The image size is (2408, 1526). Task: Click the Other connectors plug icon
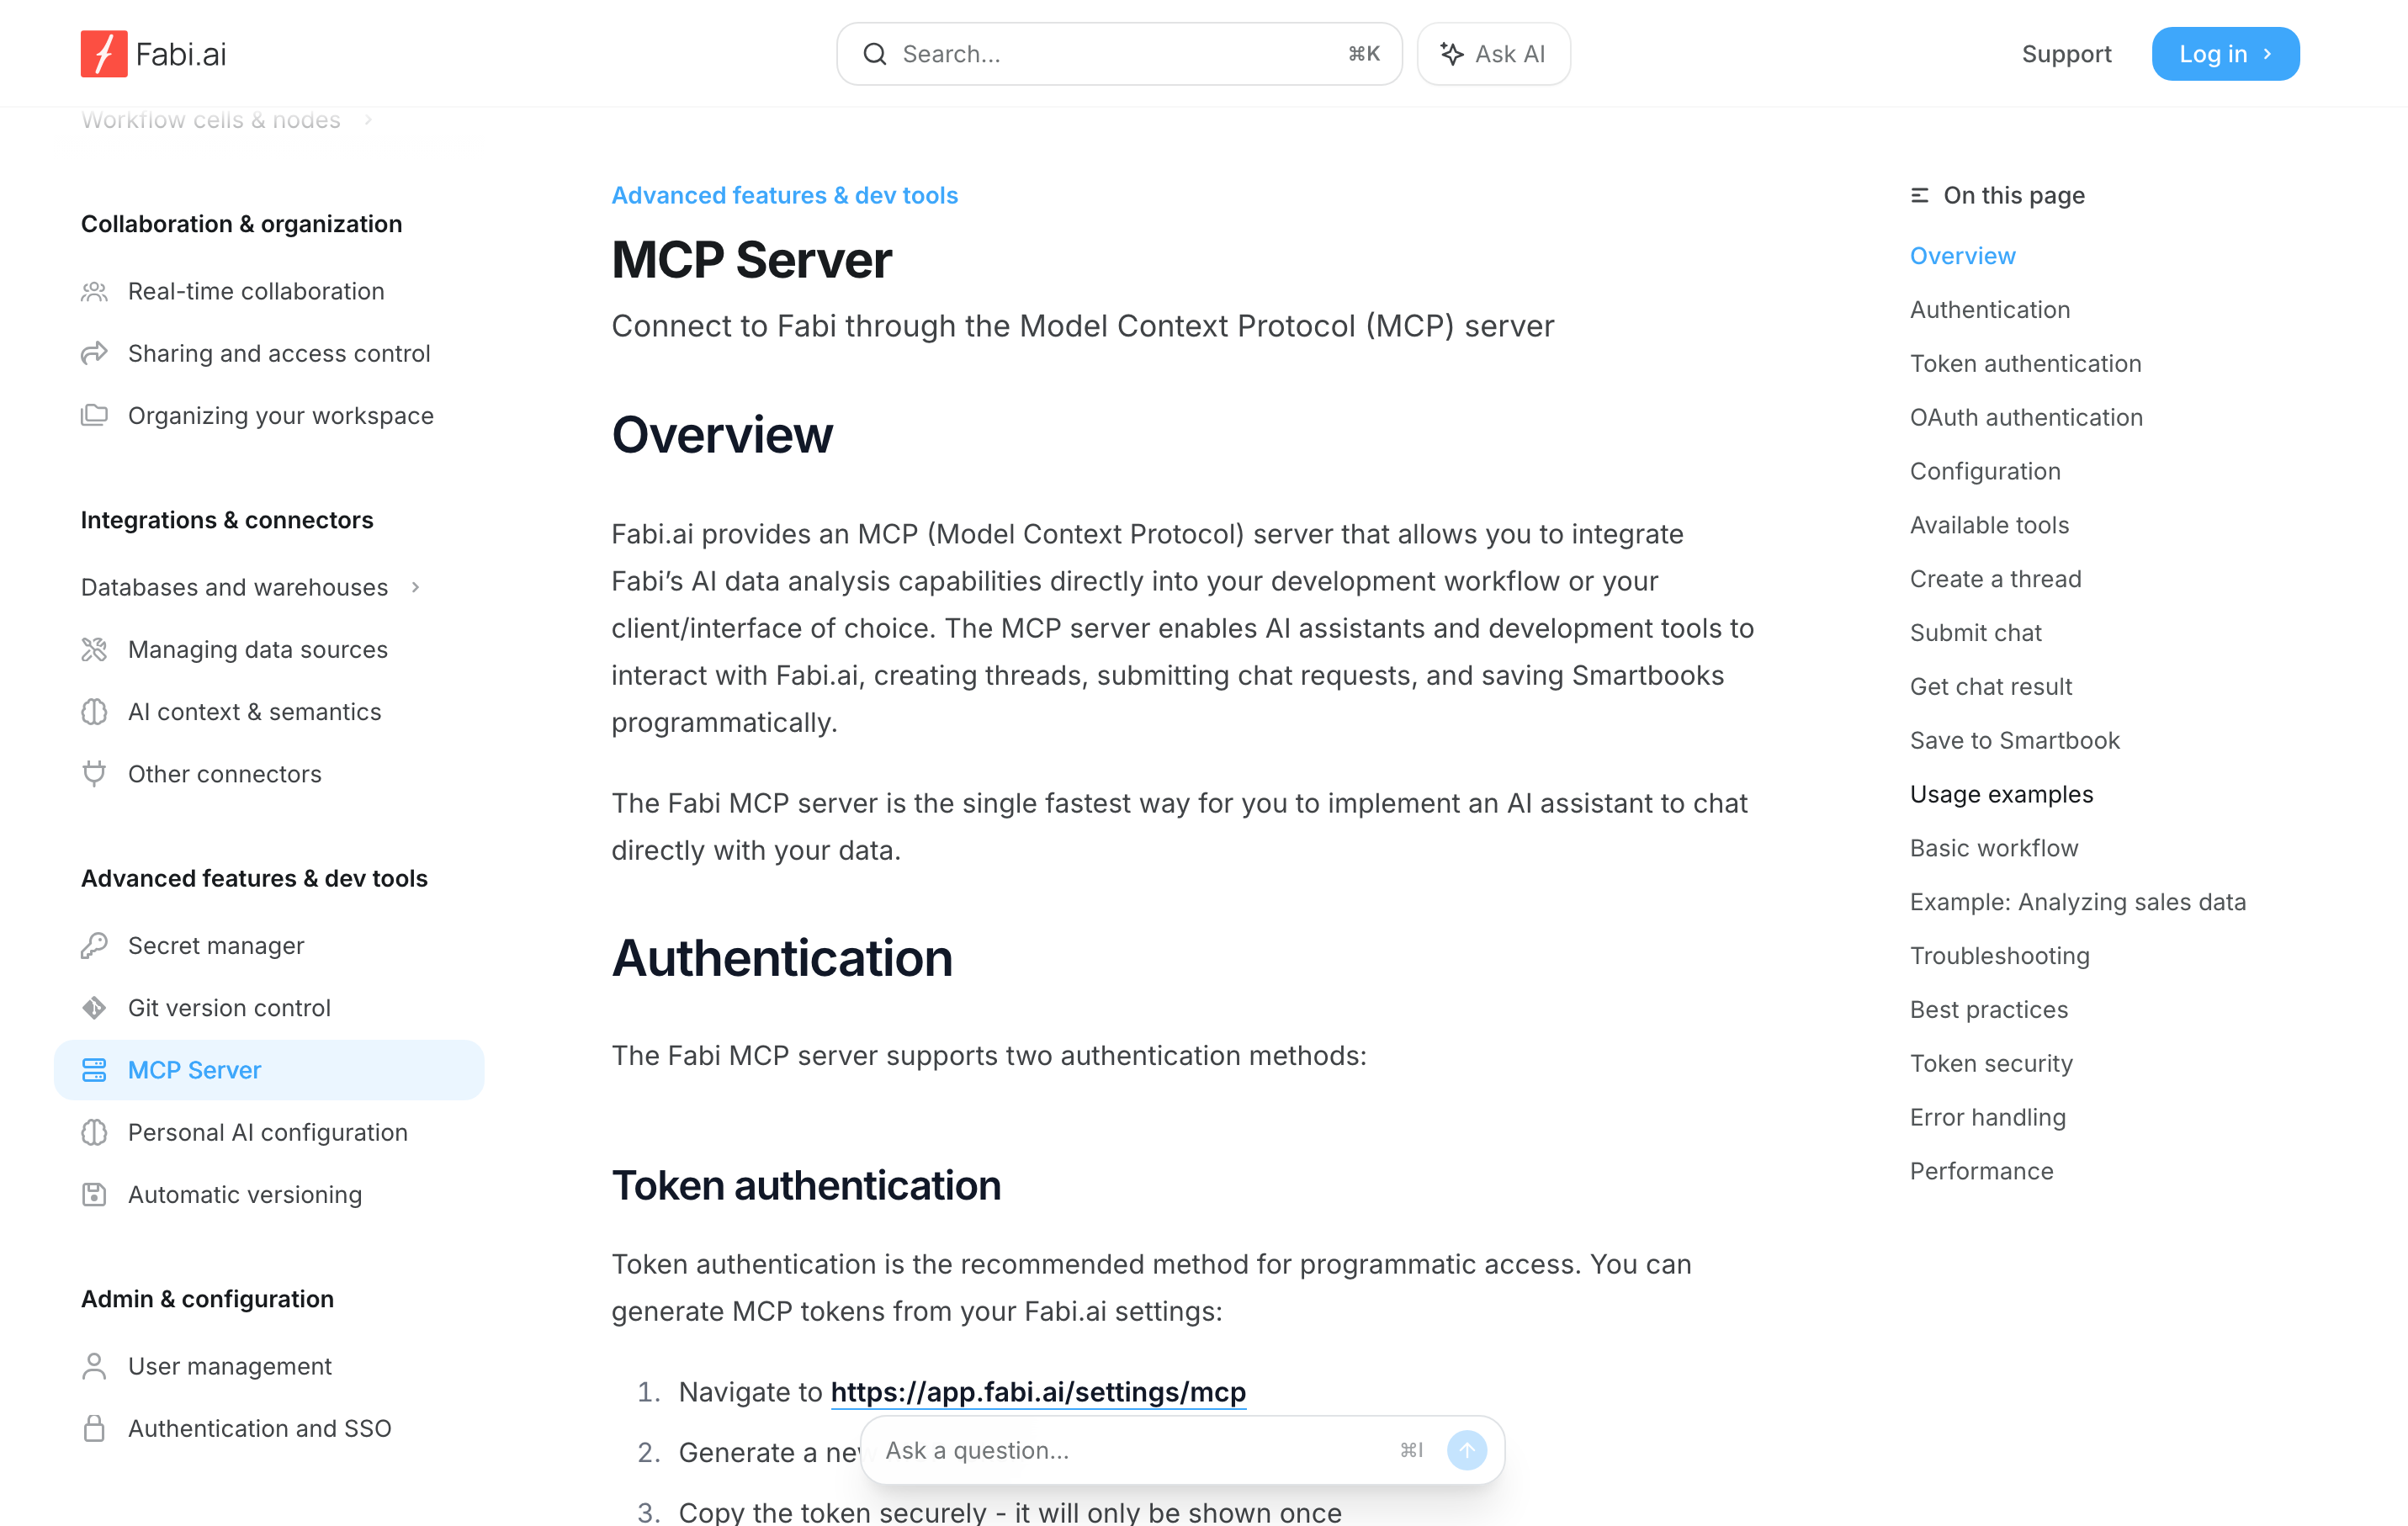(x=94, y=773)
